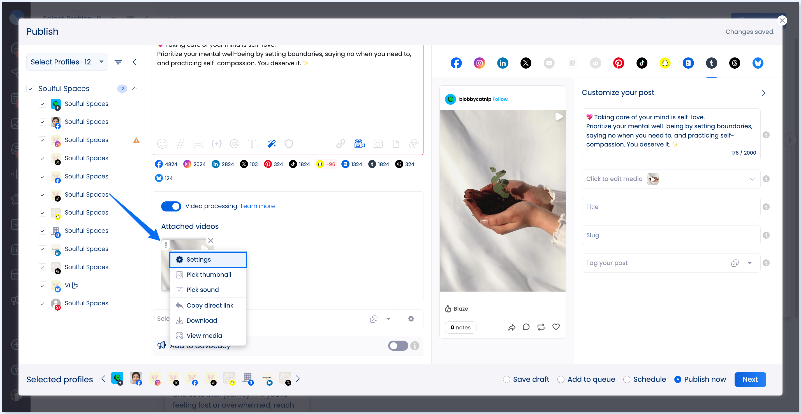This screenshot has width=801, height=414.
Task: Open the Instagram preview tab
Action: 479,63
